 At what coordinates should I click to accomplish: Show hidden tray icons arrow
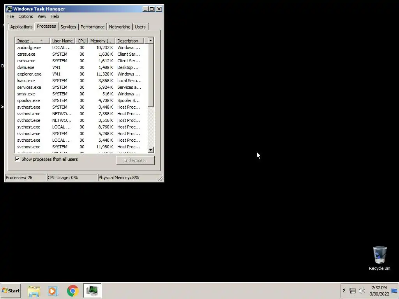344,290
